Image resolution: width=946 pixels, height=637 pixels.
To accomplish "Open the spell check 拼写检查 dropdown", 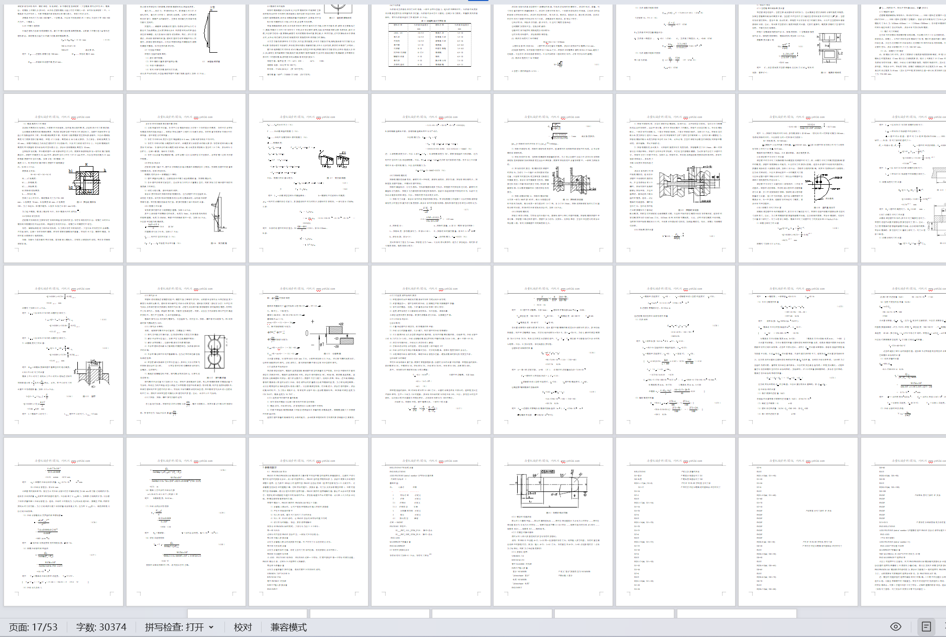I will (x=179, y=627).
